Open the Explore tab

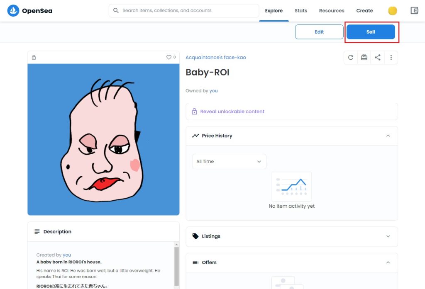(274, 10)
